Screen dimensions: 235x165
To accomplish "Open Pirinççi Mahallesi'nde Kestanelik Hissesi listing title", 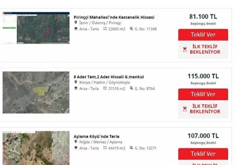I will coord(114,18).
